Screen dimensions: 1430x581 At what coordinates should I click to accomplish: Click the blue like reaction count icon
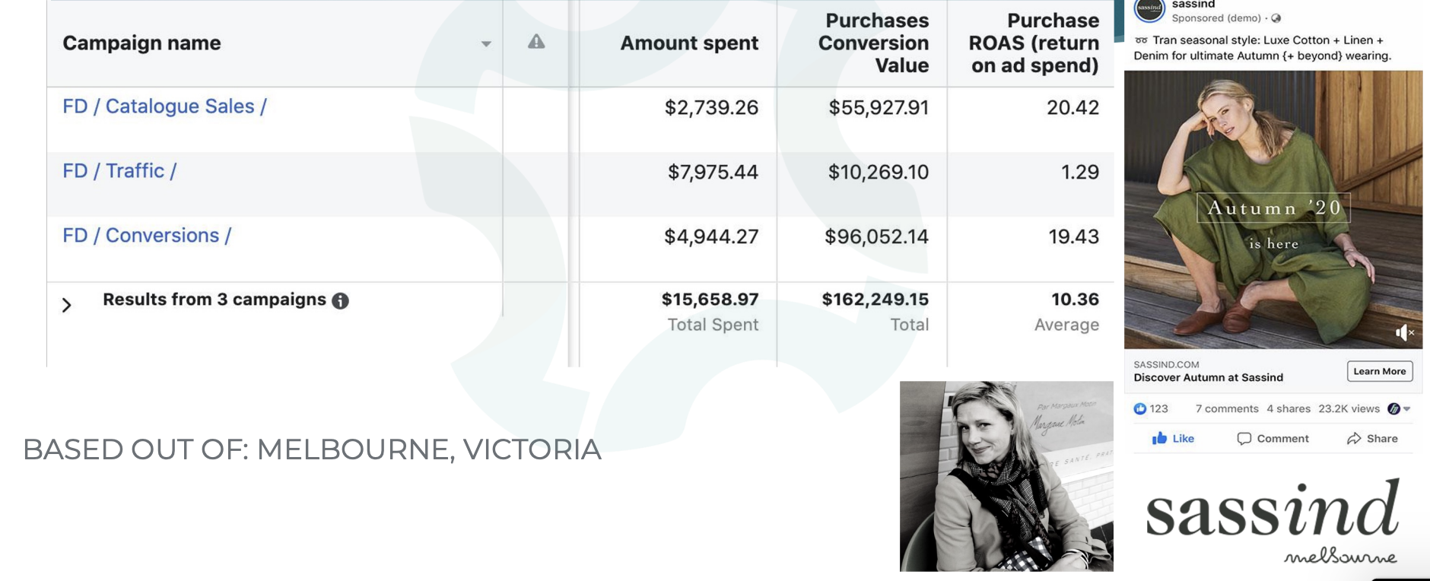[x=1139, y=408]
